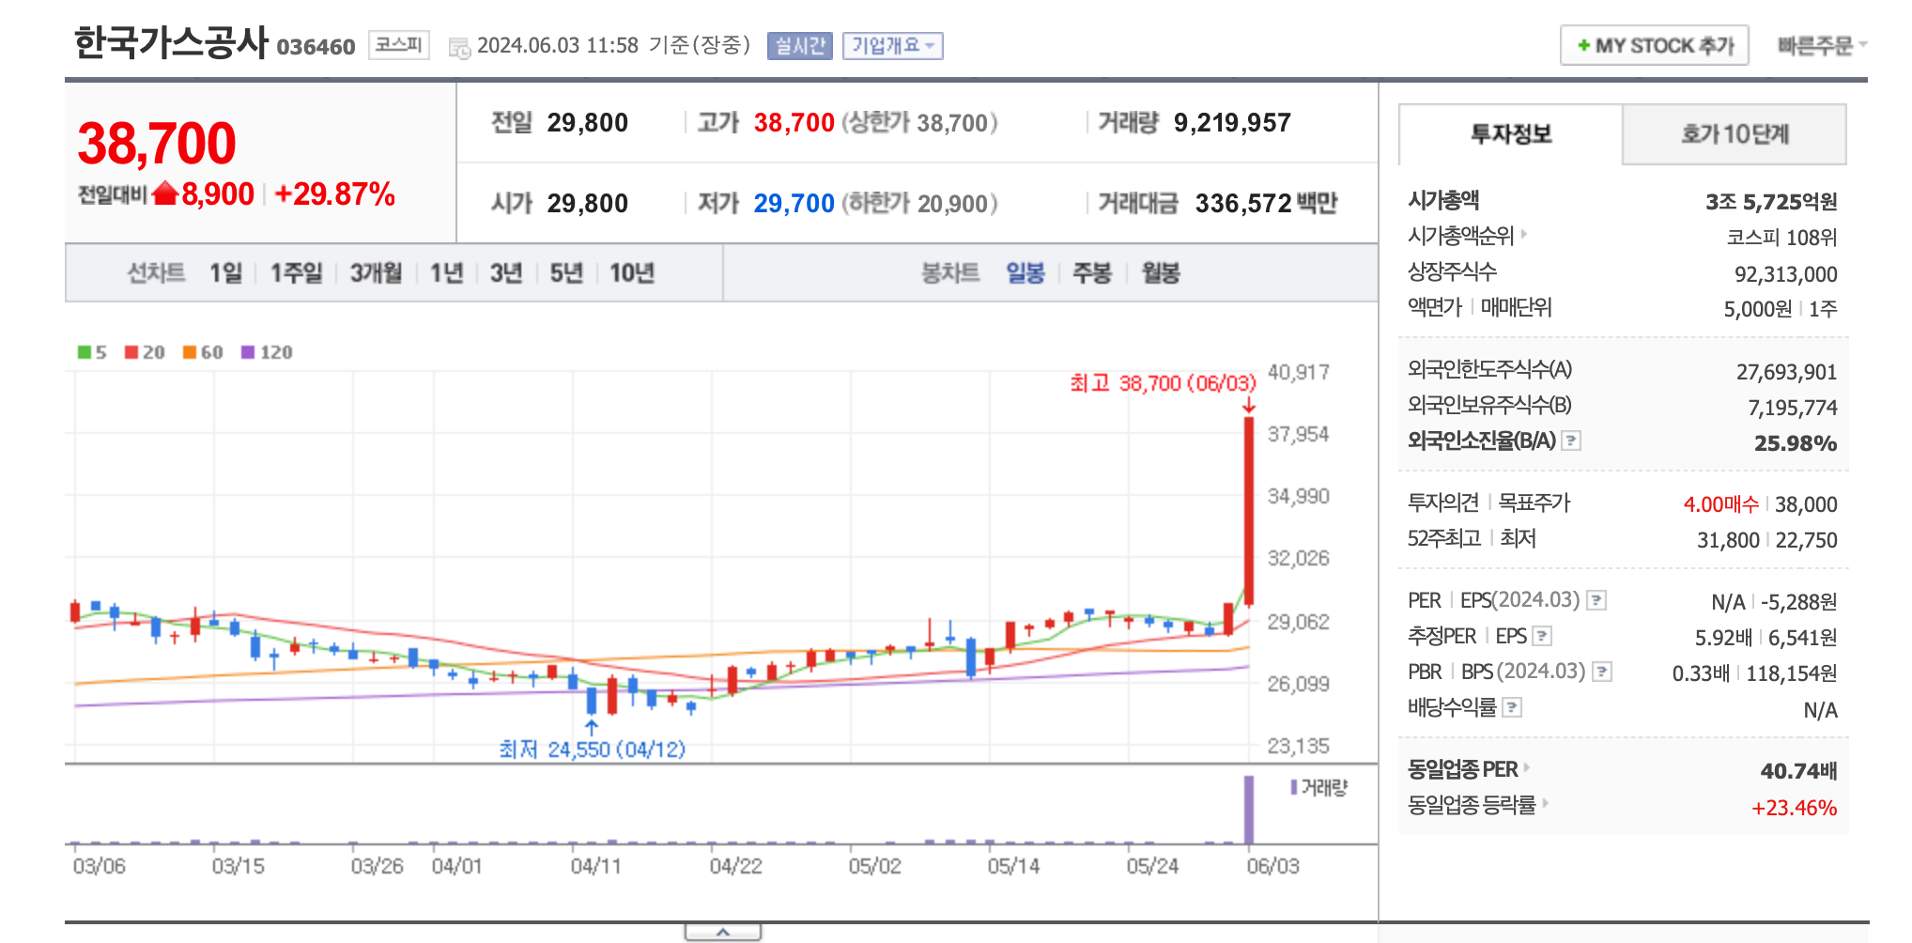Click the calendar icon beside the date
This screenshot has width=1912, height=943.
[x=459, y=47]
